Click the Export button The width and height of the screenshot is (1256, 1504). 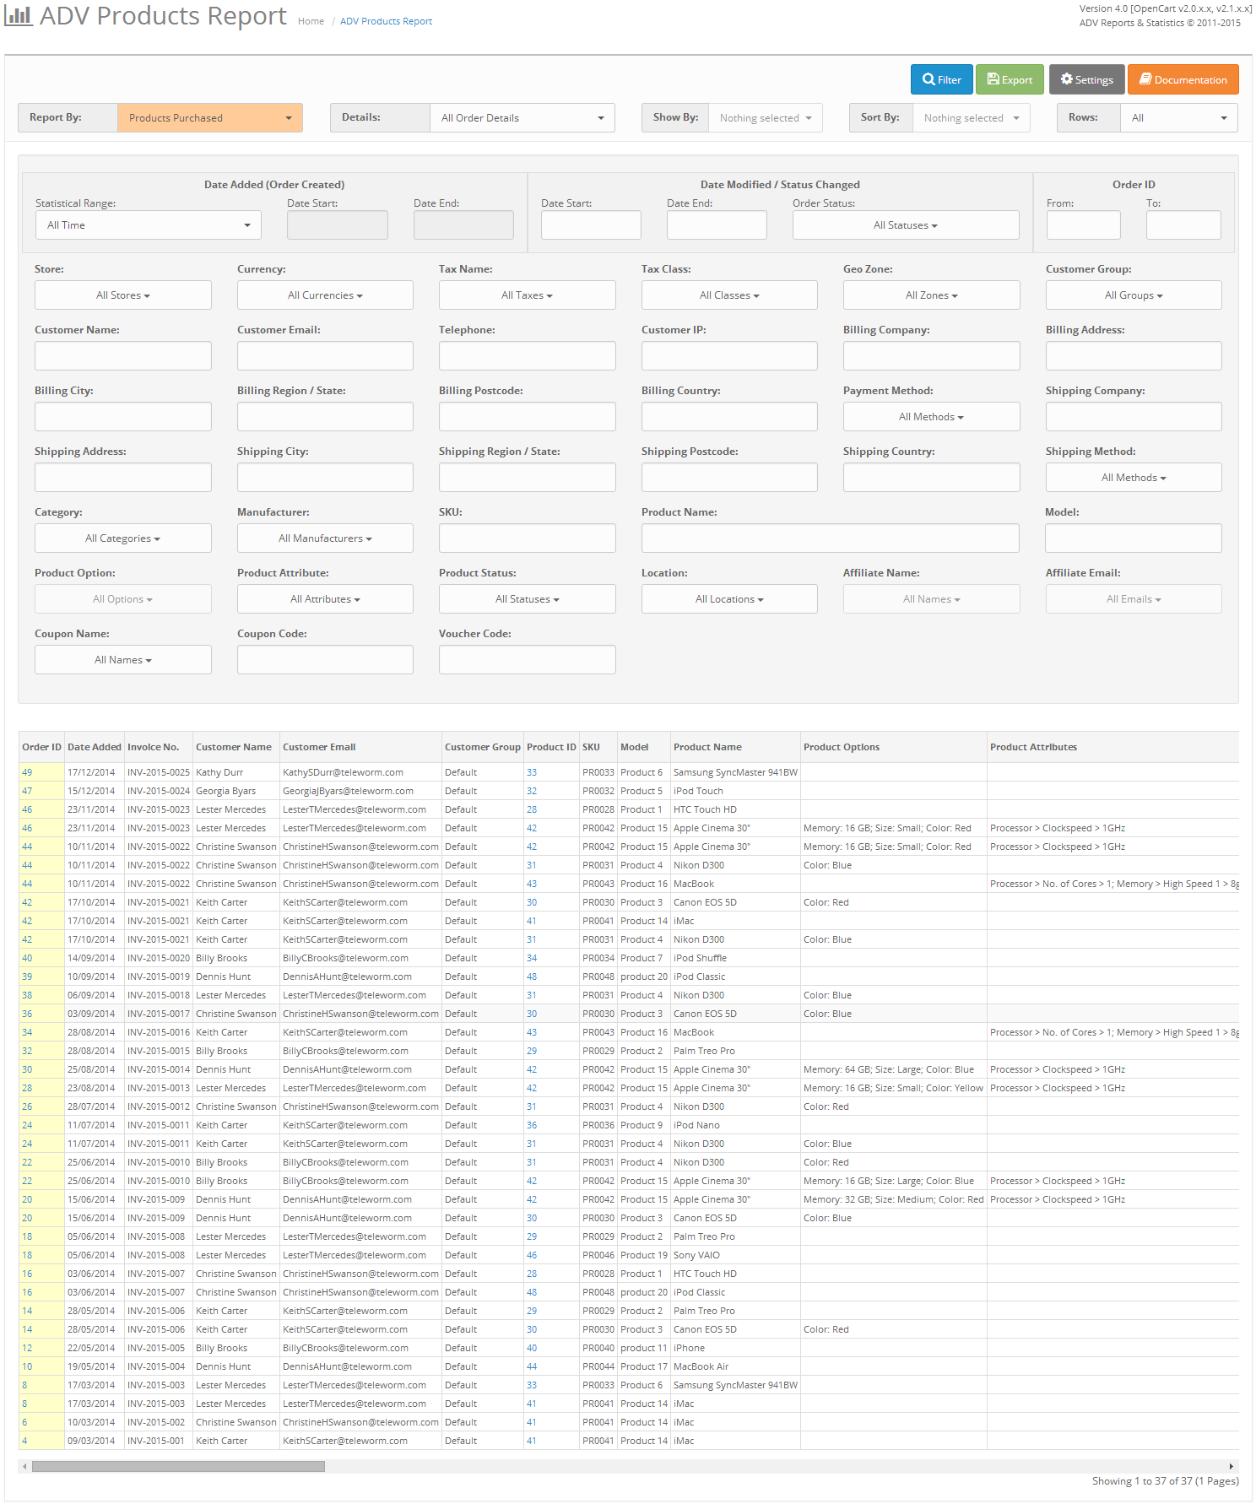[x=1010, y=79]
